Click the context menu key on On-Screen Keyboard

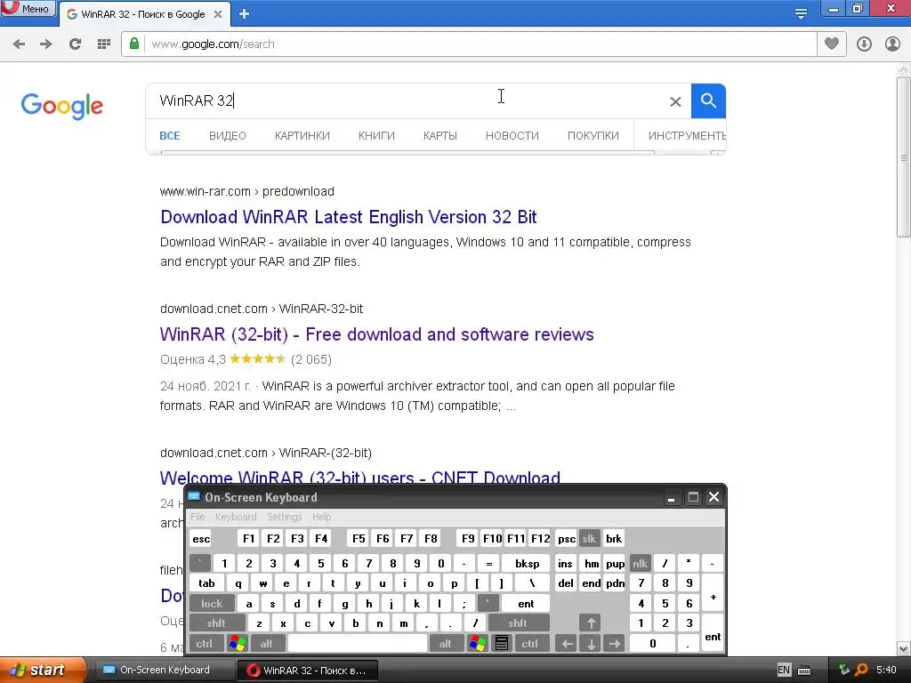(x=502, y=644)
